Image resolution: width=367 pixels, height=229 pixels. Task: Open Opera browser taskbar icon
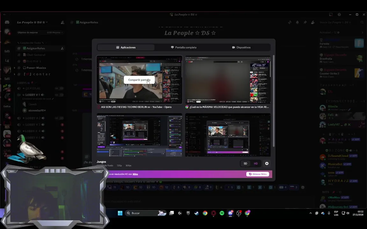click(x=213, y=213)
